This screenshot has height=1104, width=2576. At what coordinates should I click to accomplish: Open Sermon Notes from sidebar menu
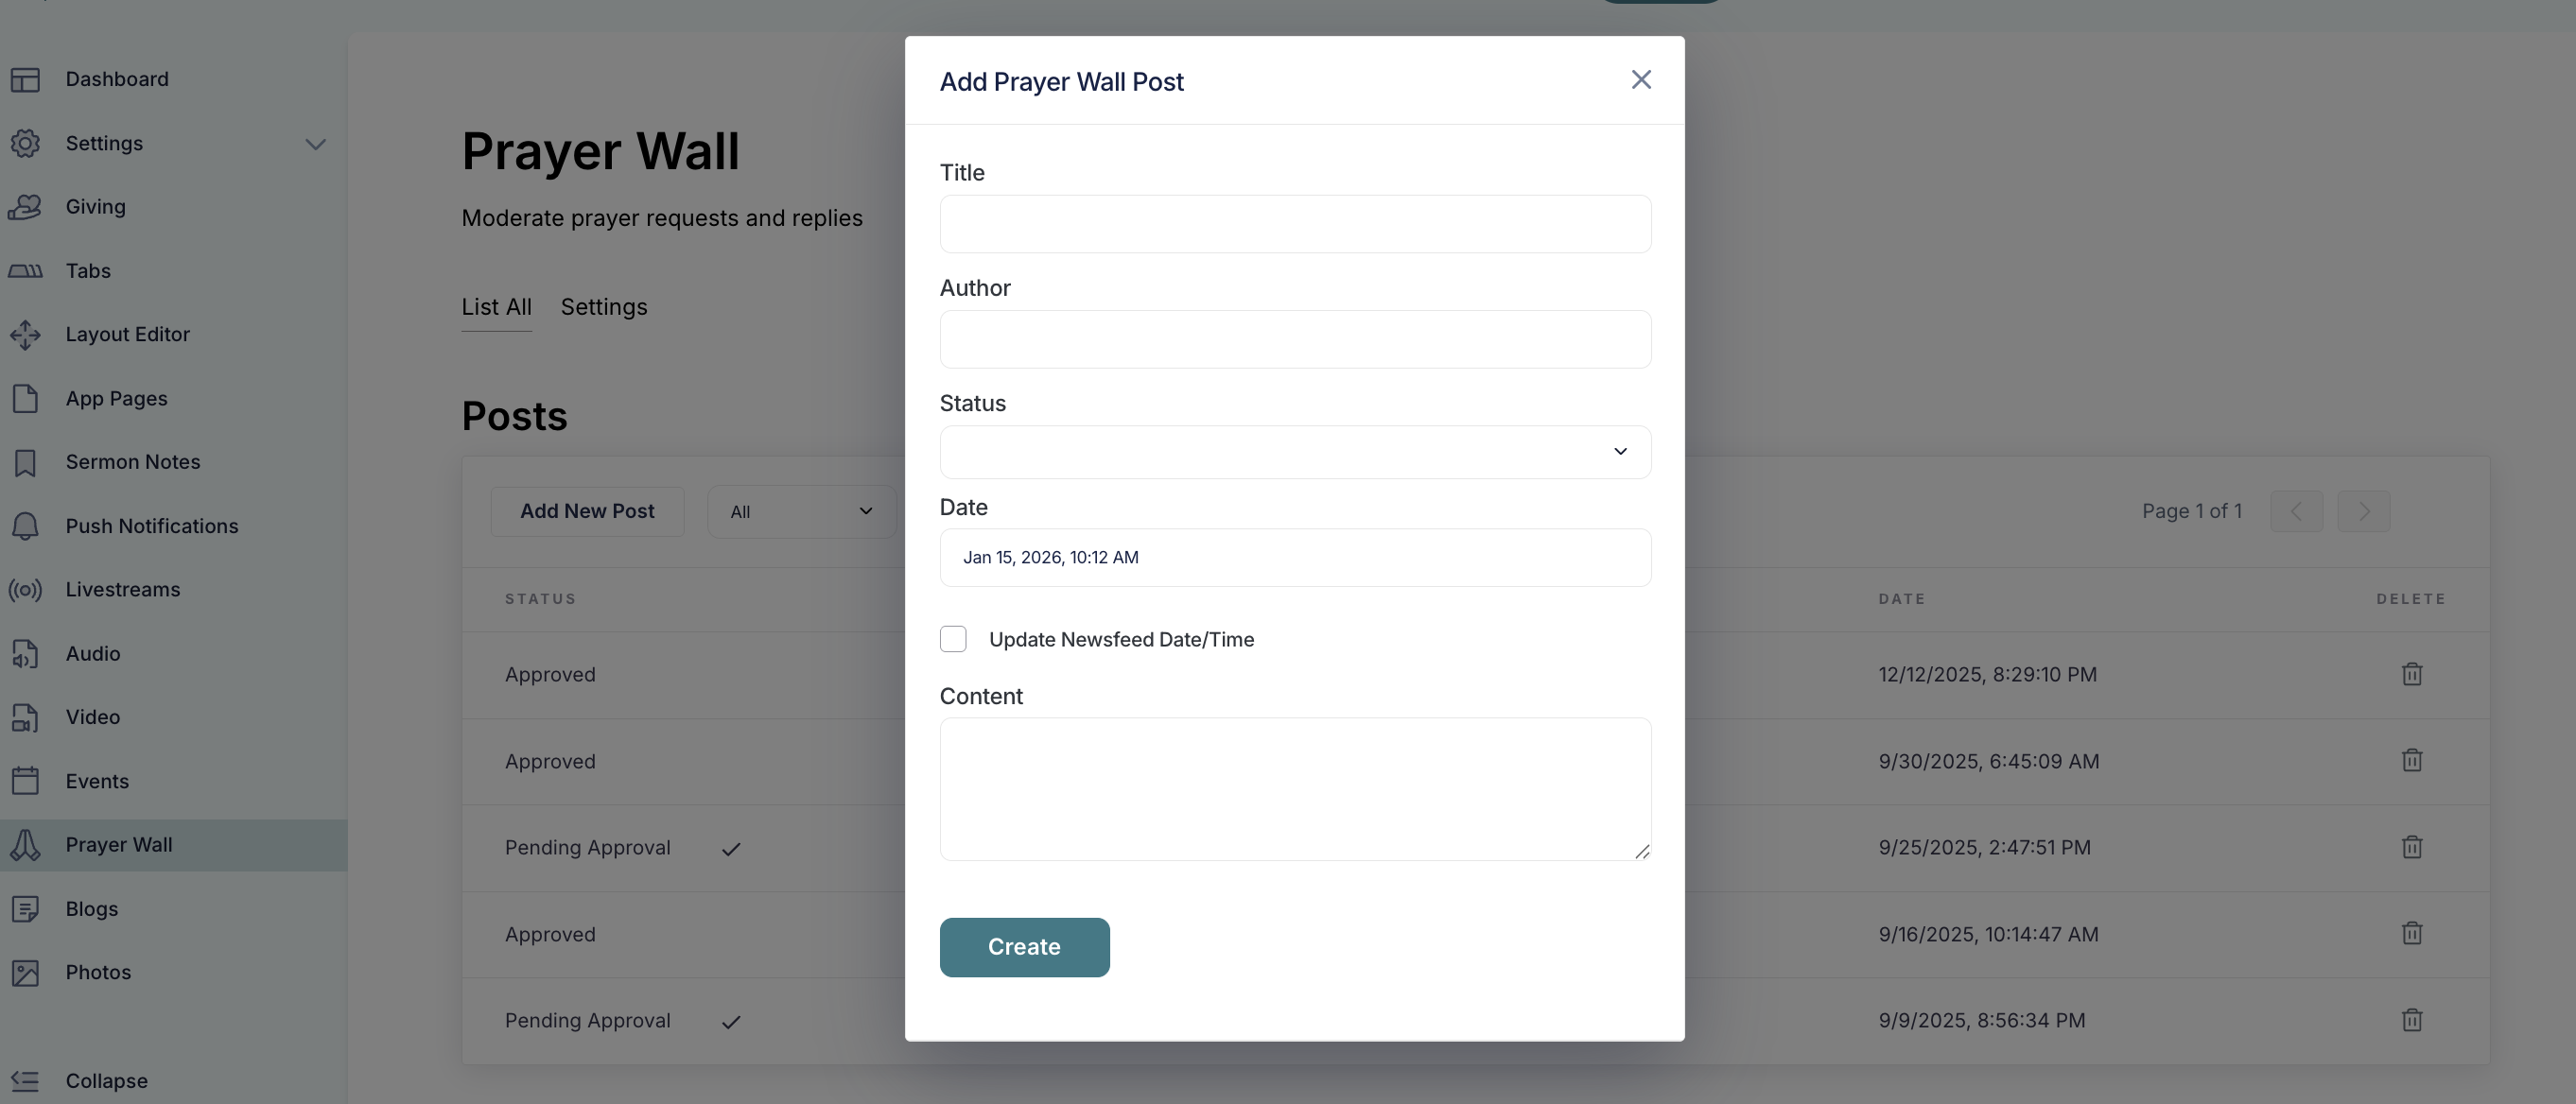pyautogui.click(x=133, y=462)
